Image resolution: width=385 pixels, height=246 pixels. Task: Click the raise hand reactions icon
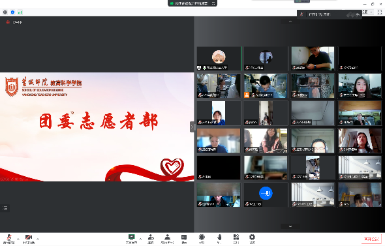(219, 239)
